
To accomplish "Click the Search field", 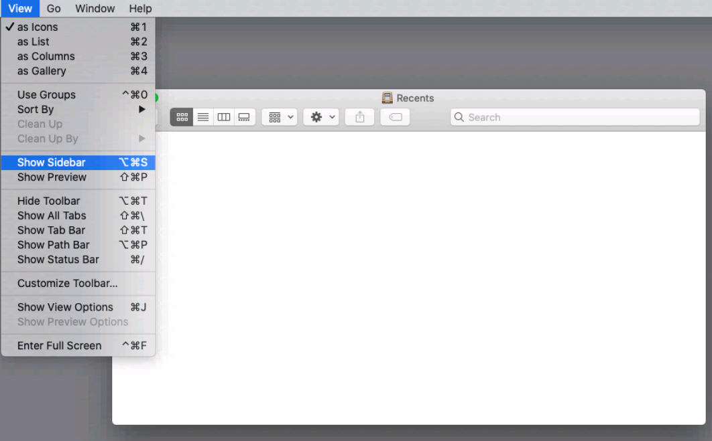I will point(575,117).
